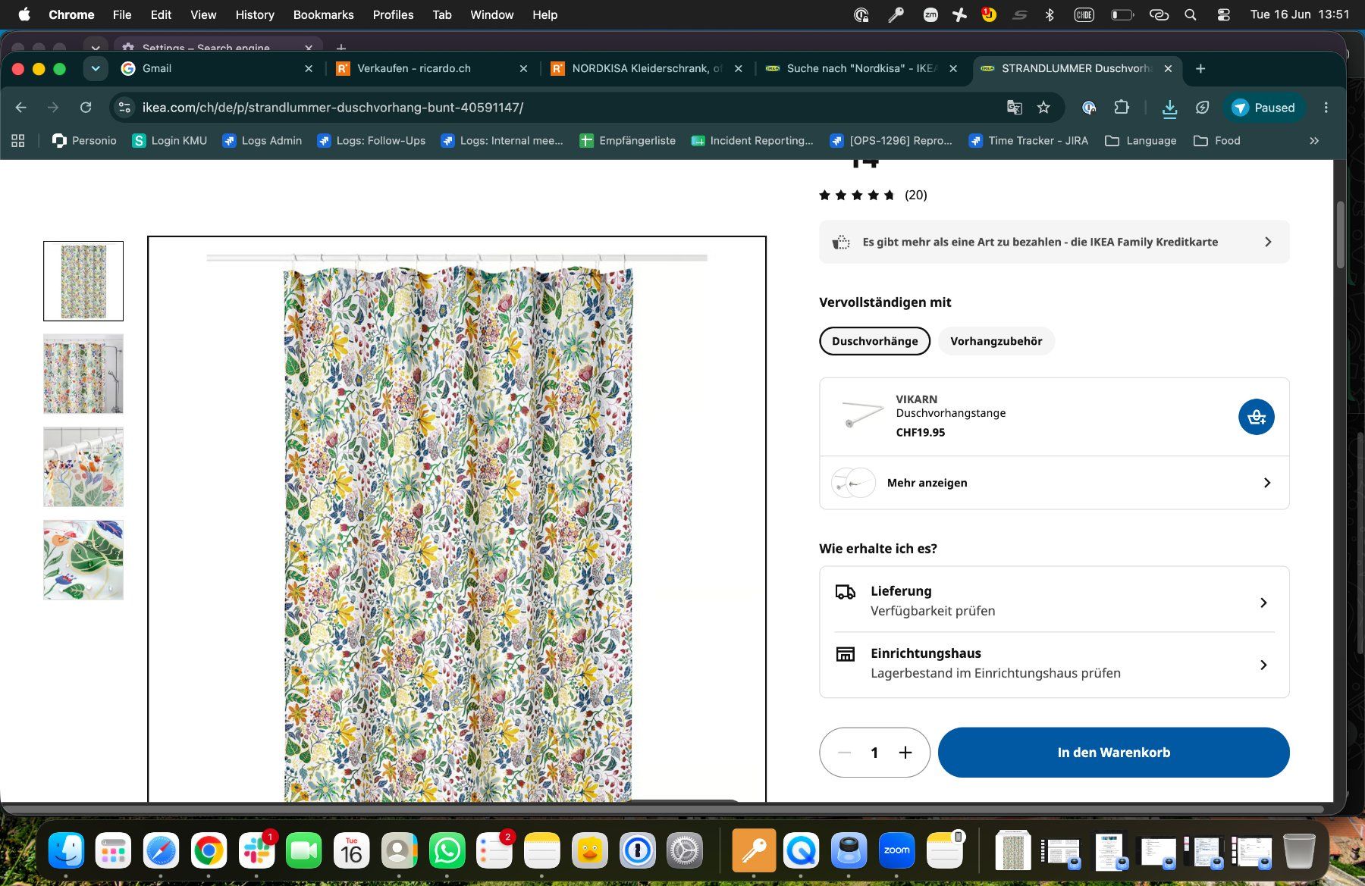This screenshot has height=886, width=1365.
Task: Open WhatsApp from the dock
Action: pos(447,850)
